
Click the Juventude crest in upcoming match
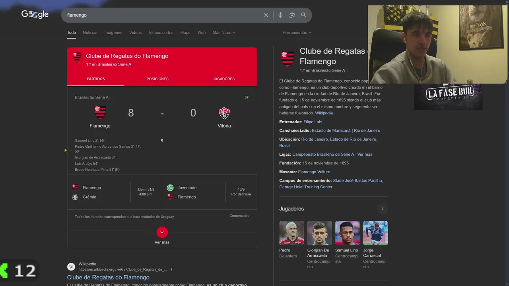pyautogui.click(x=170, y=188)
